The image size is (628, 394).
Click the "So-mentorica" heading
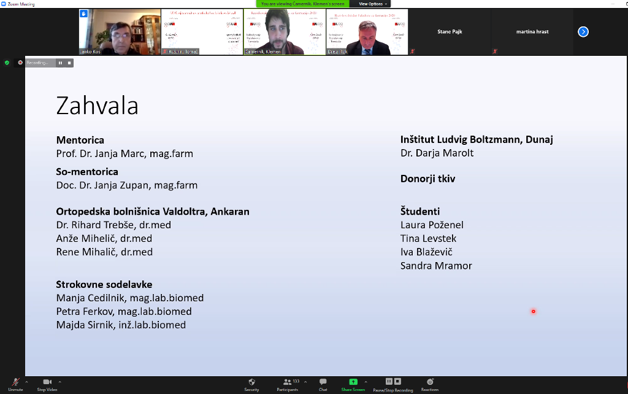pyautogui.click(x=87, y=172)
